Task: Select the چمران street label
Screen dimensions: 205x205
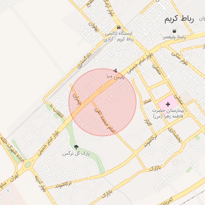Action: click(77, 99)
